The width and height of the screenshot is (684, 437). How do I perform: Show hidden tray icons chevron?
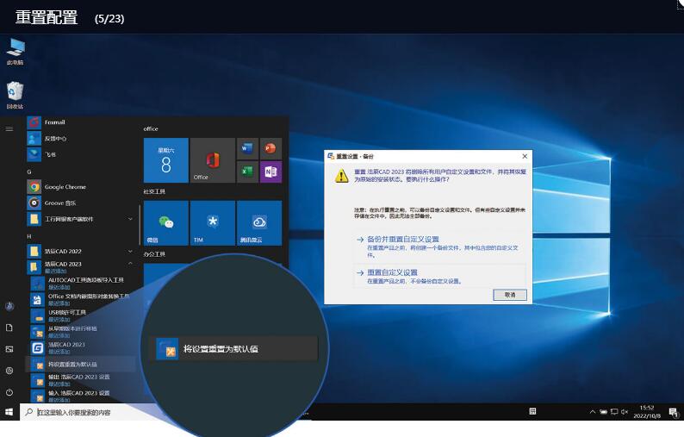(593, 412)
